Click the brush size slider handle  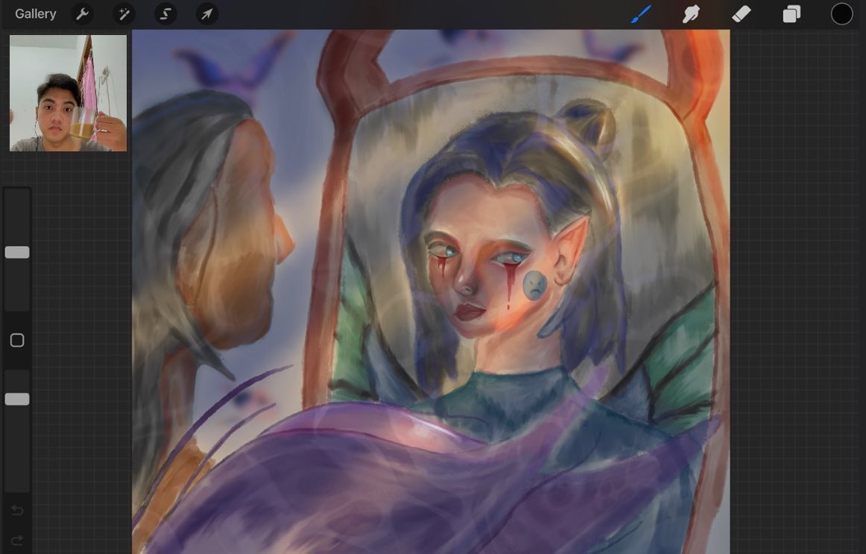click(17, 253)
